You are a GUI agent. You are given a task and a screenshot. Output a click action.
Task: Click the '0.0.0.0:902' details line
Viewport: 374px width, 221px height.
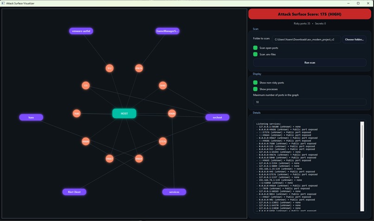285,200
